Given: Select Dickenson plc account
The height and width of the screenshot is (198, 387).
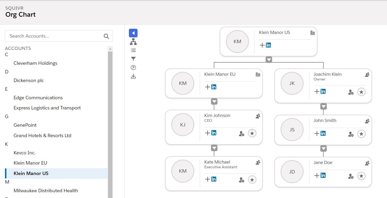Looking at the screenshot, I should point(29,80).
